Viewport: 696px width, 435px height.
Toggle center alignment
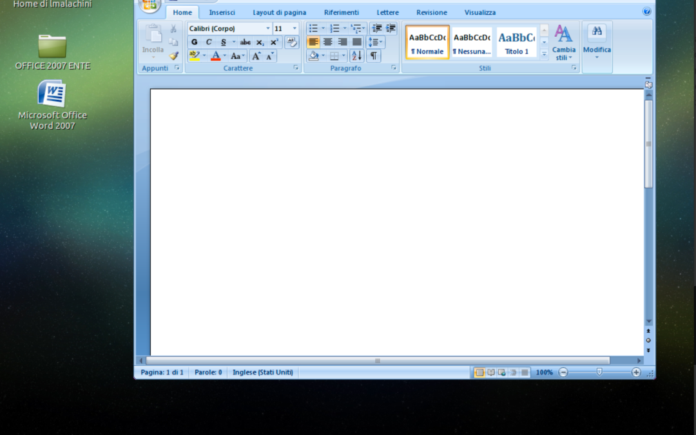tap(327, 42)
